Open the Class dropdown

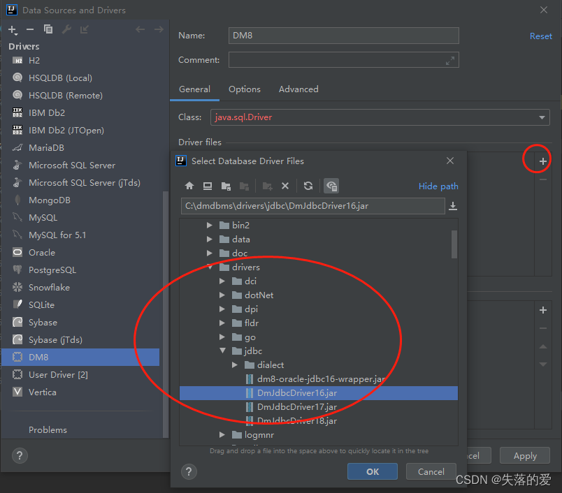point(542,117)
